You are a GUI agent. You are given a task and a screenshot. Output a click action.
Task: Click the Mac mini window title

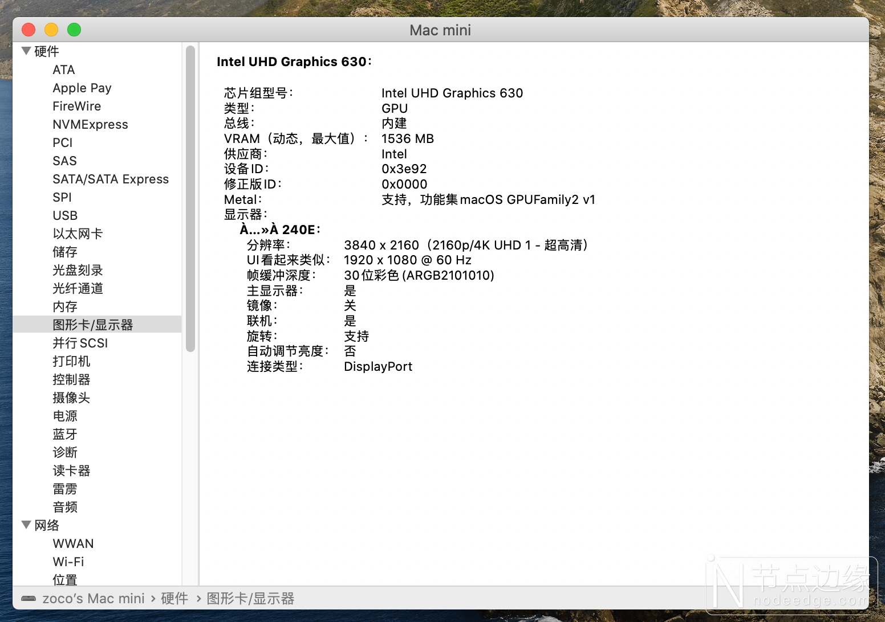440,30
